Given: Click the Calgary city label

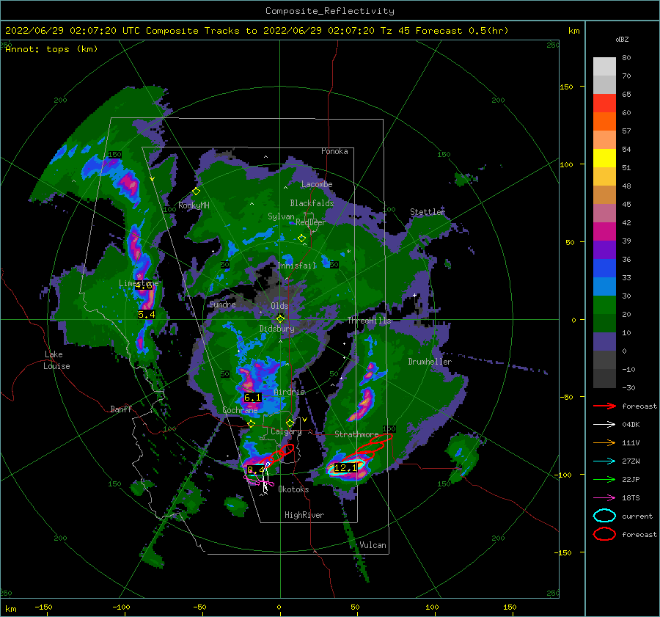Looking at the screenshot, I should [x=286, y=431].
